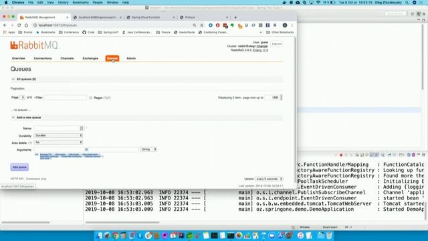Screen dimensions: 428x241
Task: Click the red record extension icon in Chrome toolbar
Action: tap(217, 25)
